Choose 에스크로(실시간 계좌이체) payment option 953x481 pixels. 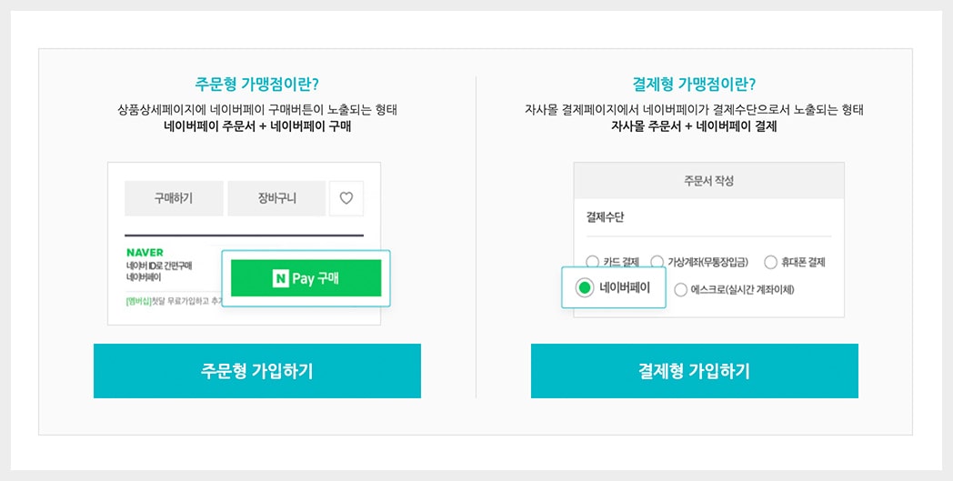(x=681, y=290)
